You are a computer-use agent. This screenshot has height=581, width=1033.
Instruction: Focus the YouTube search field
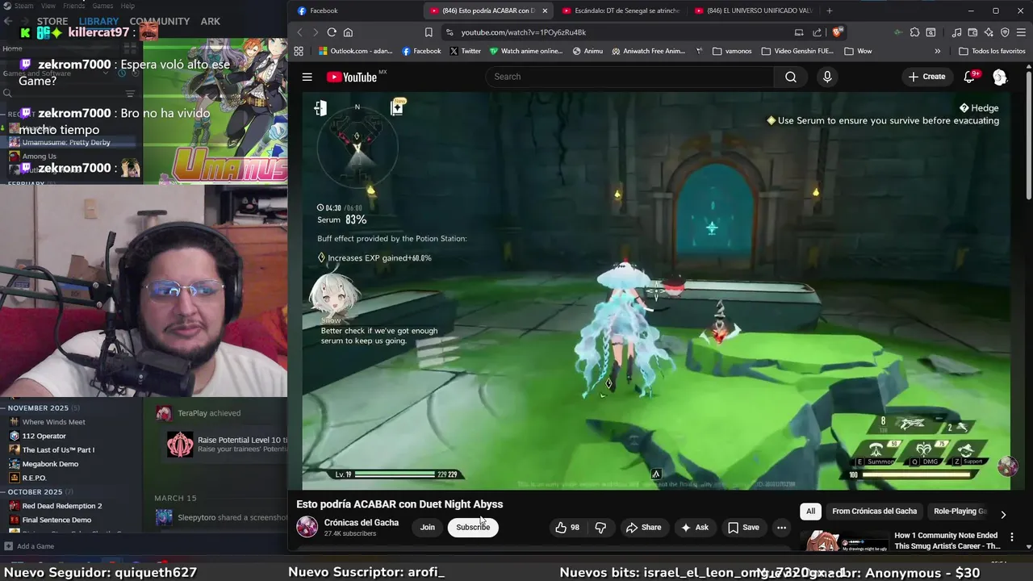click(x=629, y=77)
